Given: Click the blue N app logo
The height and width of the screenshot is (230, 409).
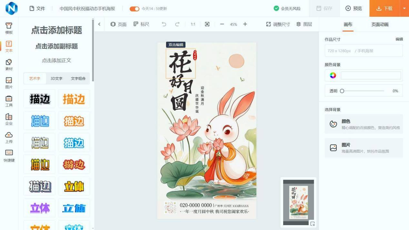Looking at the screenshot, I should [x=12, y=8].
